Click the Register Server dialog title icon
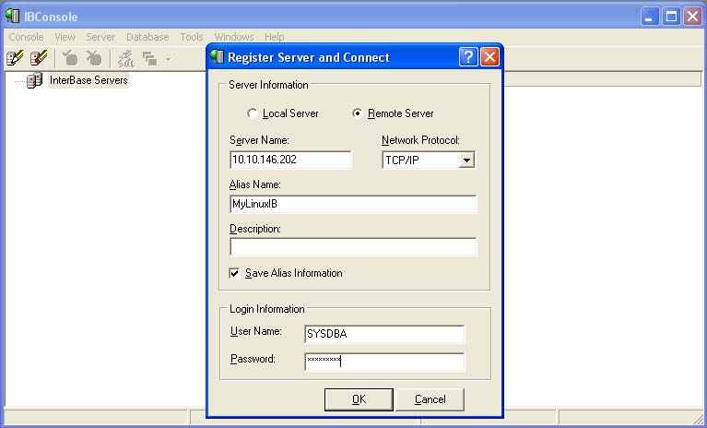This screenshot has width=707, height=428. (217, 57)
